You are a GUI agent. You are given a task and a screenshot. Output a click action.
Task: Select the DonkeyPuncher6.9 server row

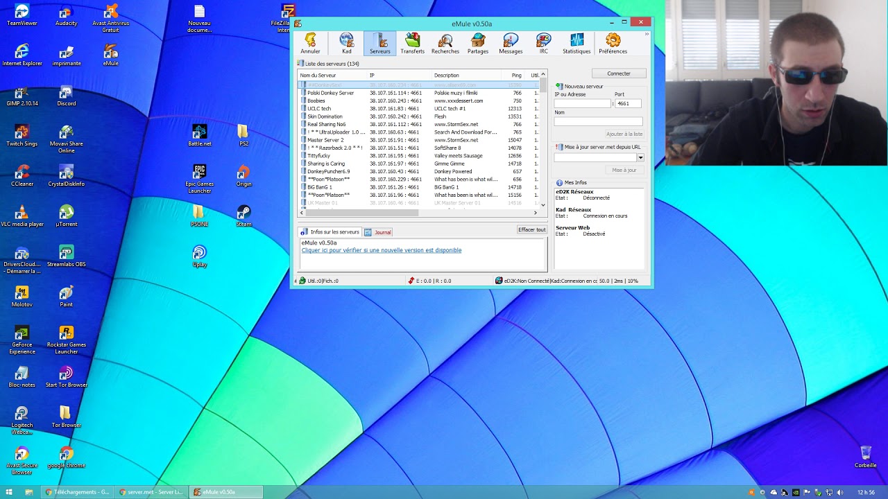pyautogui.click(x=418, y=171)
